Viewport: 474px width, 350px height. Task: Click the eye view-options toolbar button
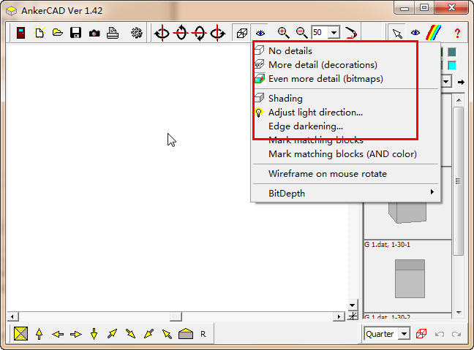coord(260,33)
